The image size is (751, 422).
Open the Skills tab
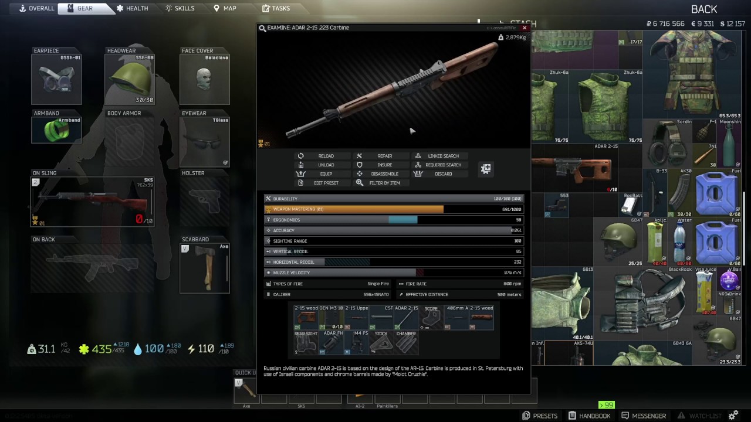click(x=180, y=8)
